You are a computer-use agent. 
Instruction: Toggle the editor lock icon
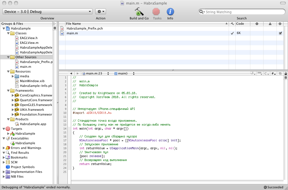286,73
